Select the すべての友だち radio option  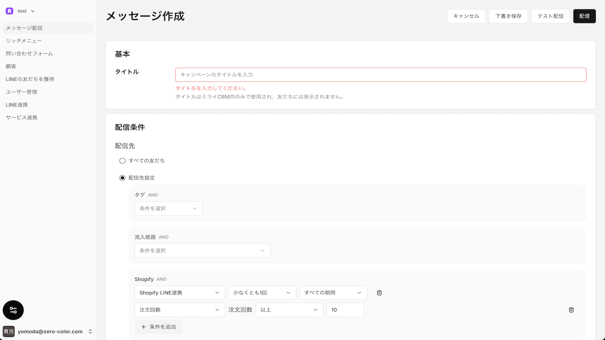122,161
